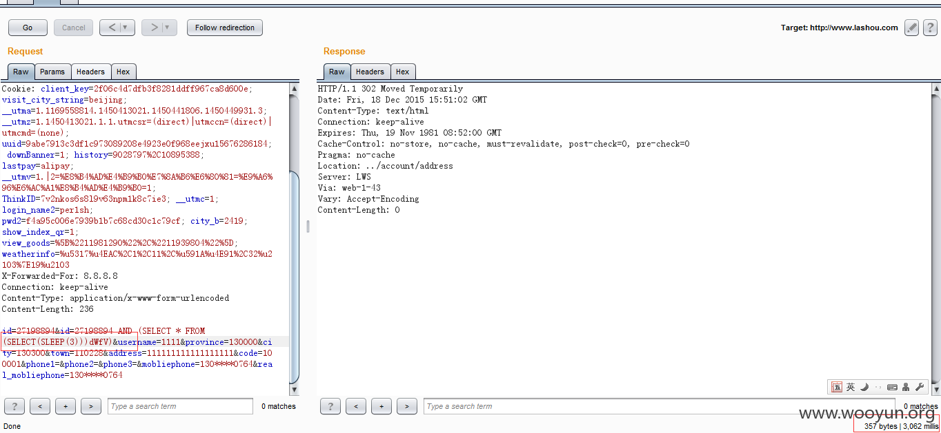Click the Go button to send request
Viewport: 941px width, 433px height.
(x=28, y=28)
